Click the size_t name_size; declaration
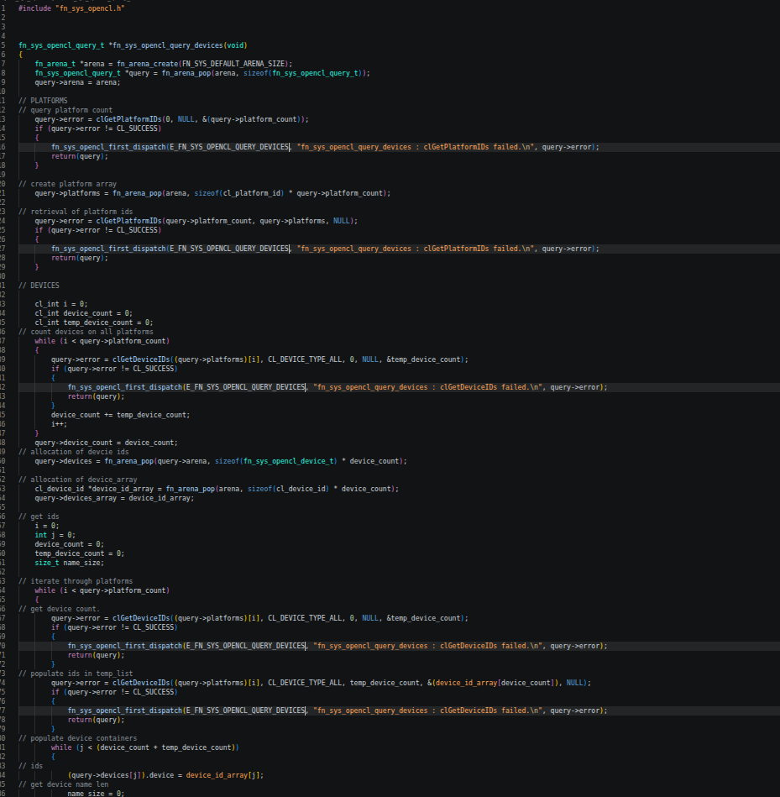This screenshot has height=797, width=780. tap(69, 563)
